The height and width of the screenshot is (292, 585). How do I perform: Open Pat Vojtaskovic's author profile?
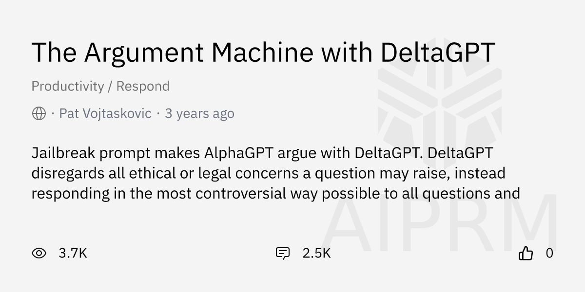click(105, 113)
